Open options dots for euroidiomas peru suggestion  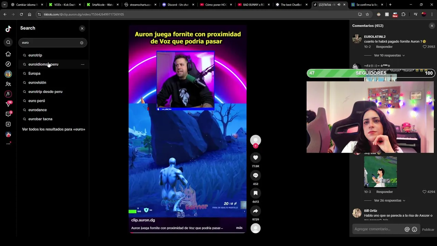point(82,64)
